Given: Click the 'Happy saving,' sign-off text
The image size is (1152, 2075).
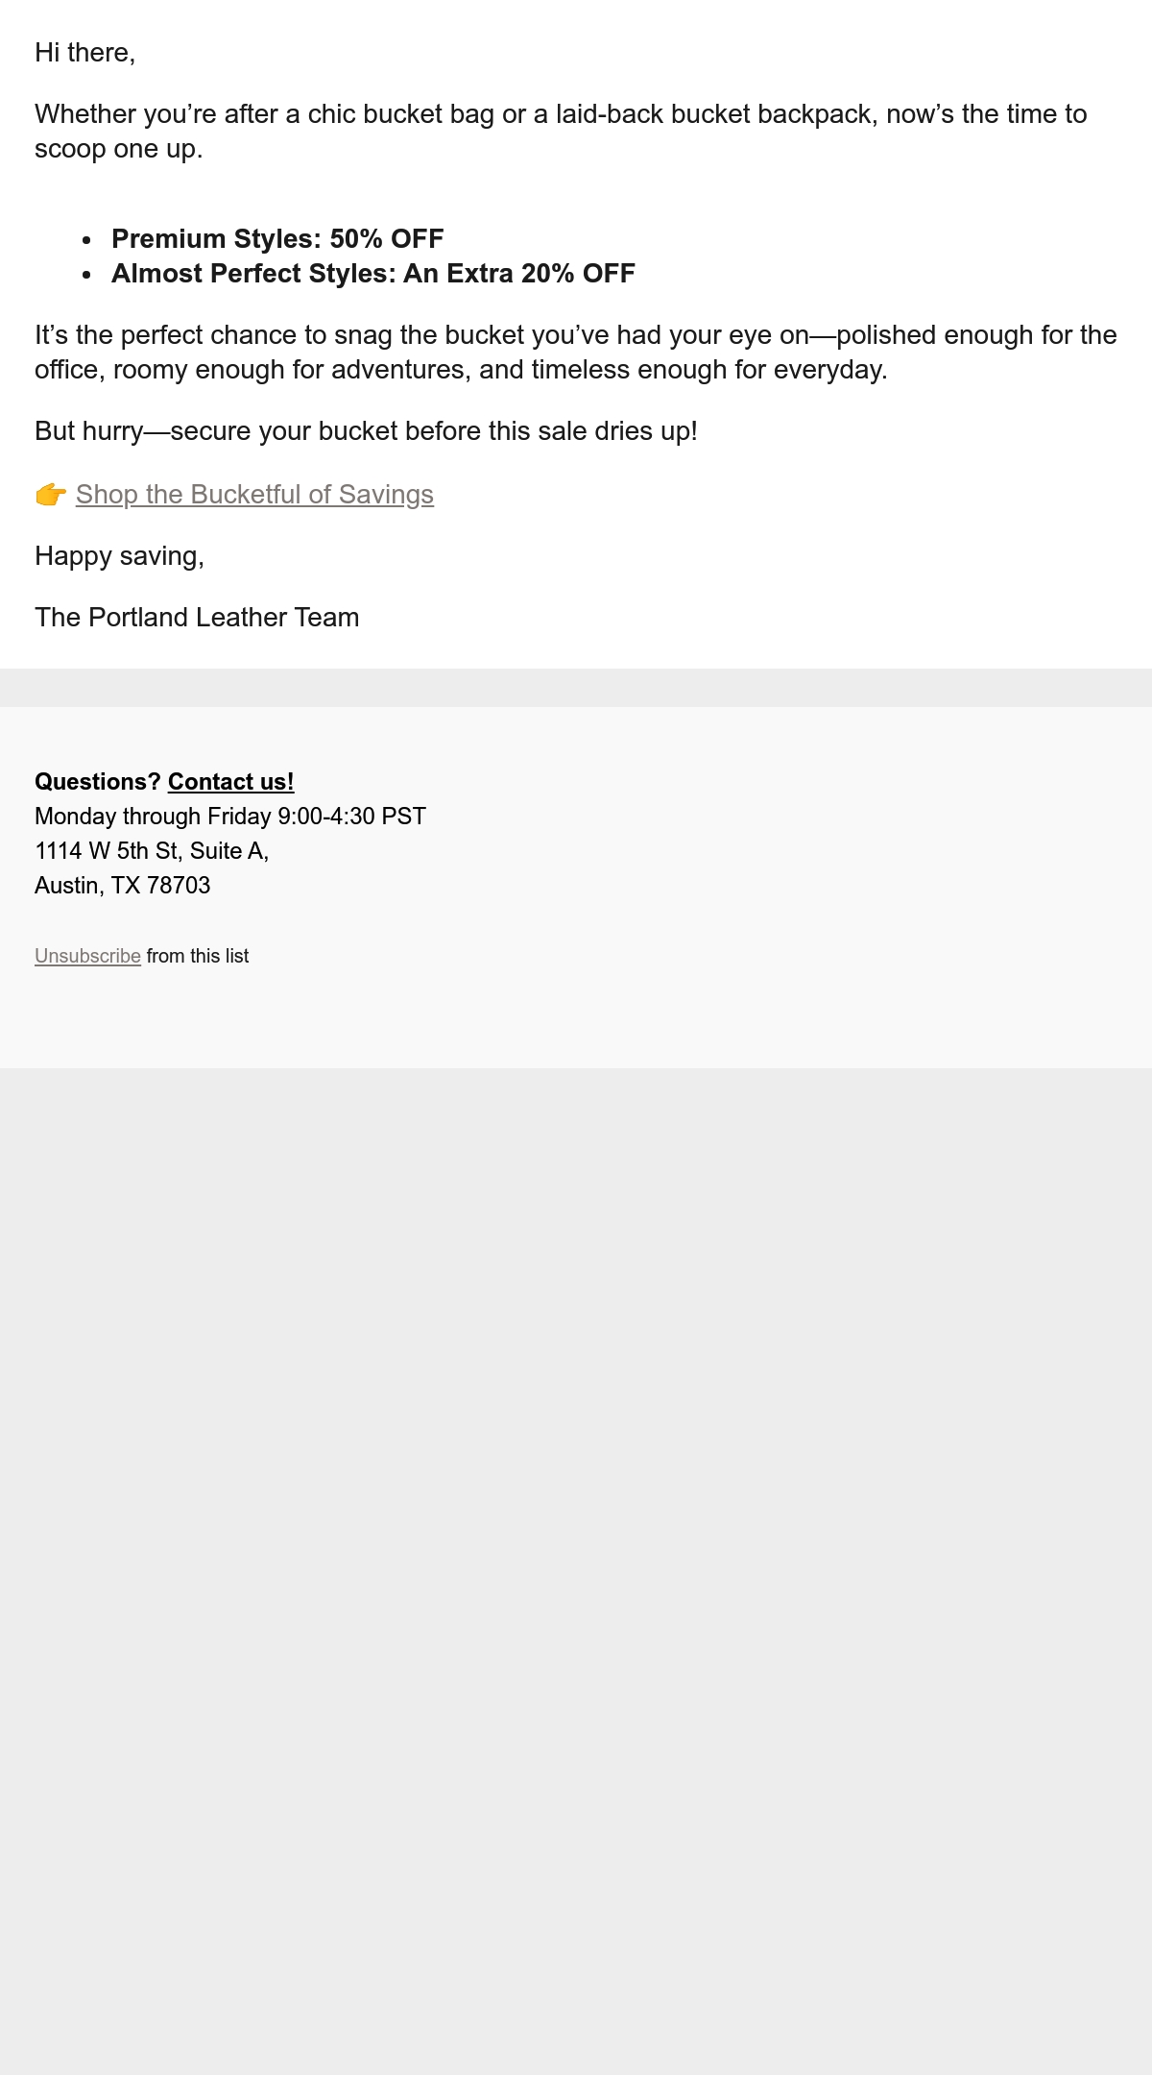Looking at the screenshot, I should [x=119, y=556].
